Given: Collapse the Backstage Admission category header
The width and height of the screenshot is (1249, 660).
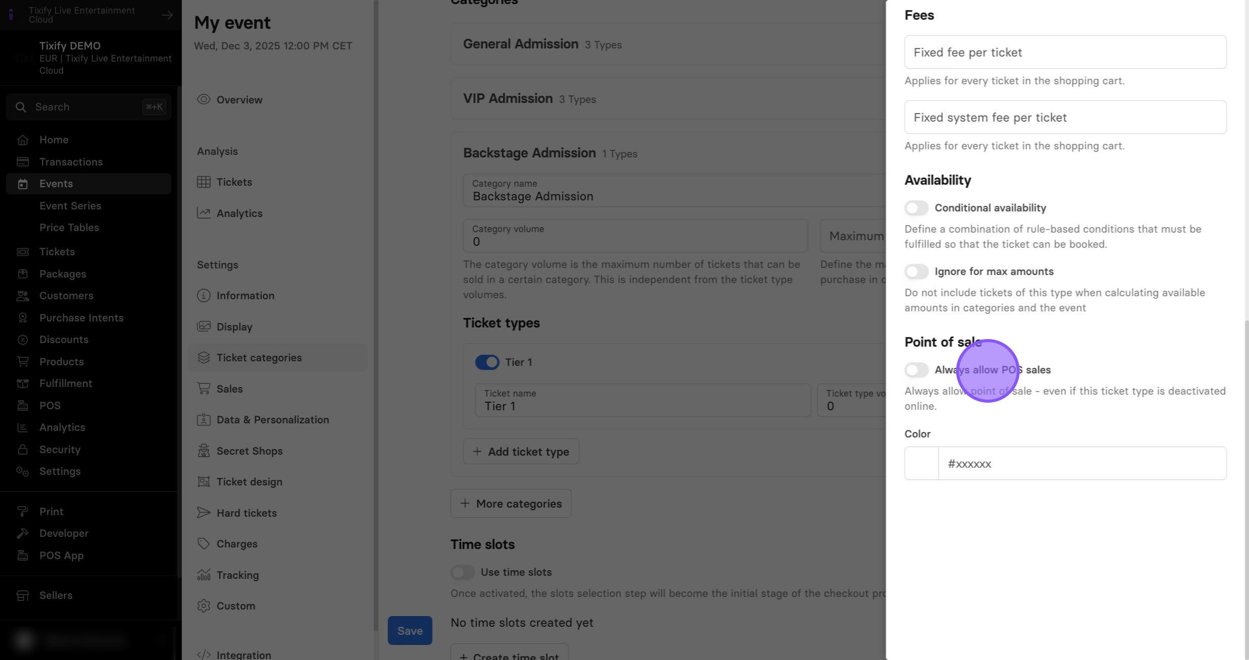Looking at the screenshot, I should click(x=668, y=153).
